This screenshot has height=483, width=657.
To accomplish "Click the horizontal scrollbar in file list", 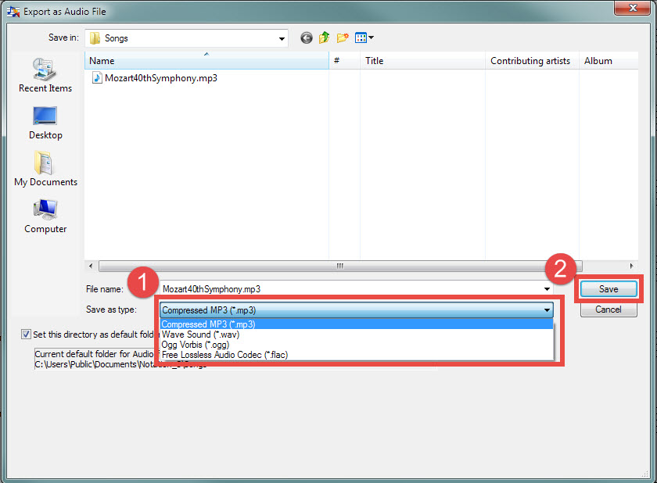I will [339, 266].
